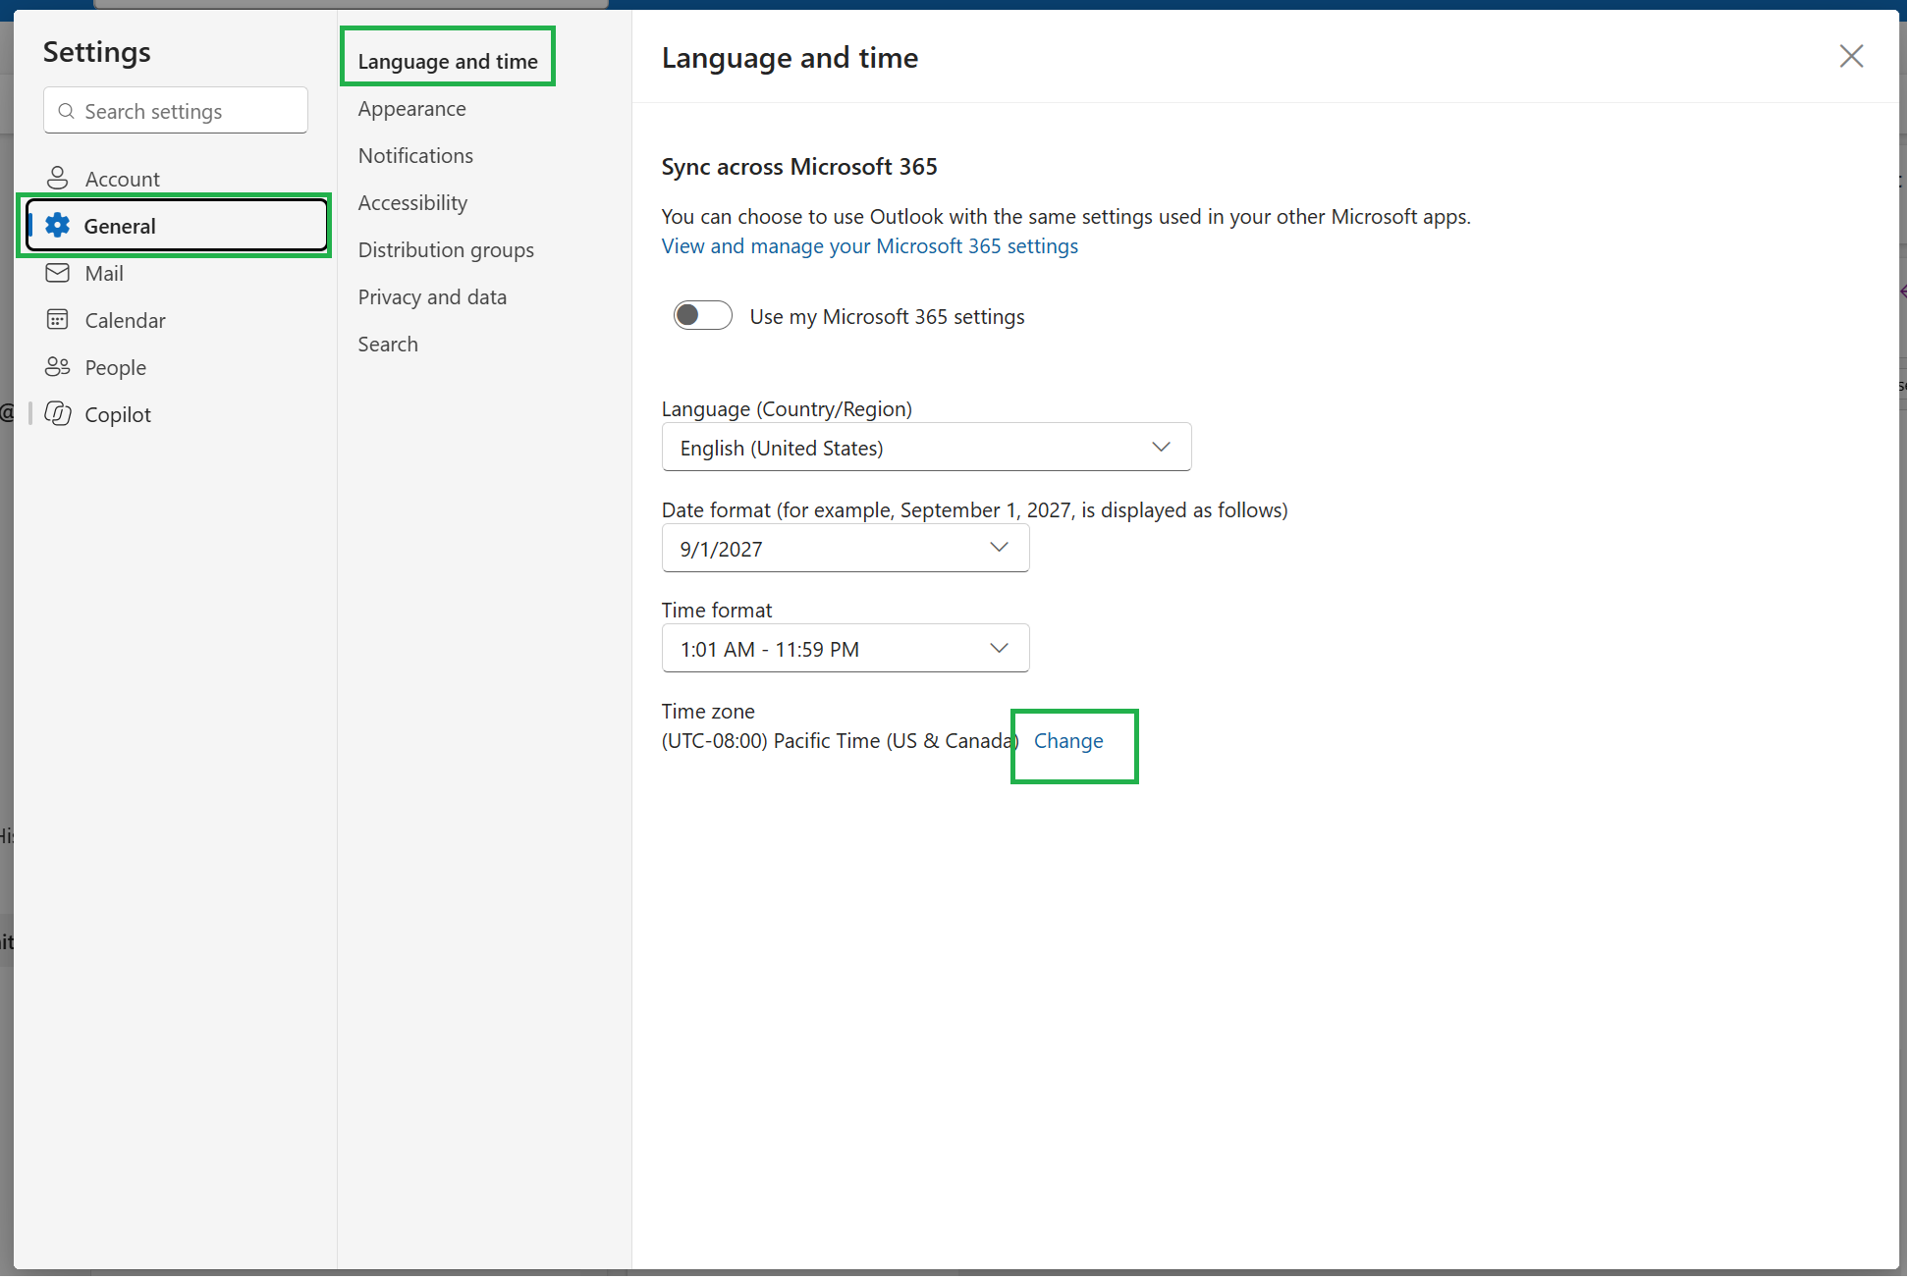Open Search settings section
1908x1280 pixels.
pyautogui.click(x=388, y=345)
